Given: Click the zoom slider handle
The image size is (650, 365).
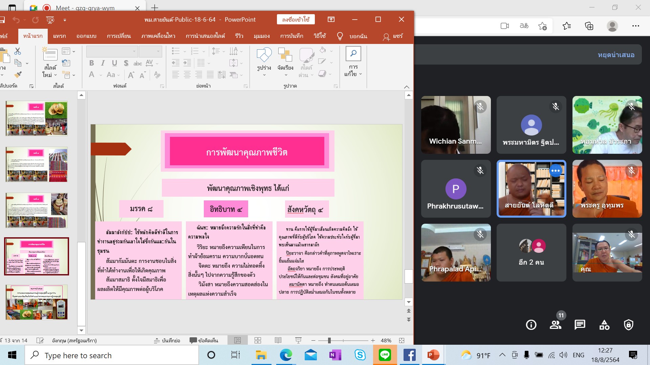Looking at the screenshot, I should [x=329, y=340].
